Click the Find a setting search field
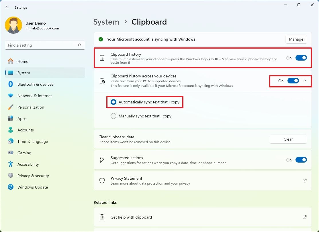The image size is (319, 232). click(x=45, y=45)
